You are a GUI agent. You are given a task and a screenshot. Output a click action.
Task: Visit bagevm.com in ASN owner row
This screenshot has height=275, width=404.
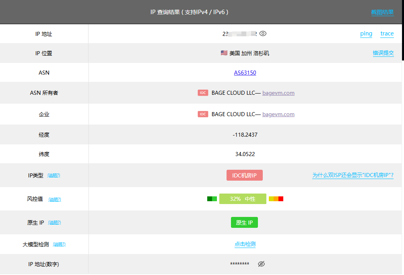(278, 93)
